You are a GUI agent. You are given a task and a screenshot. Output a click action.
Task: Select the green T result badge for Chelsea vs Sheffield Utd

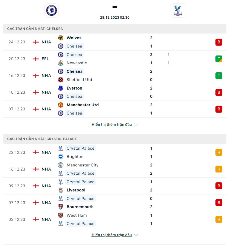pos(219,76)
